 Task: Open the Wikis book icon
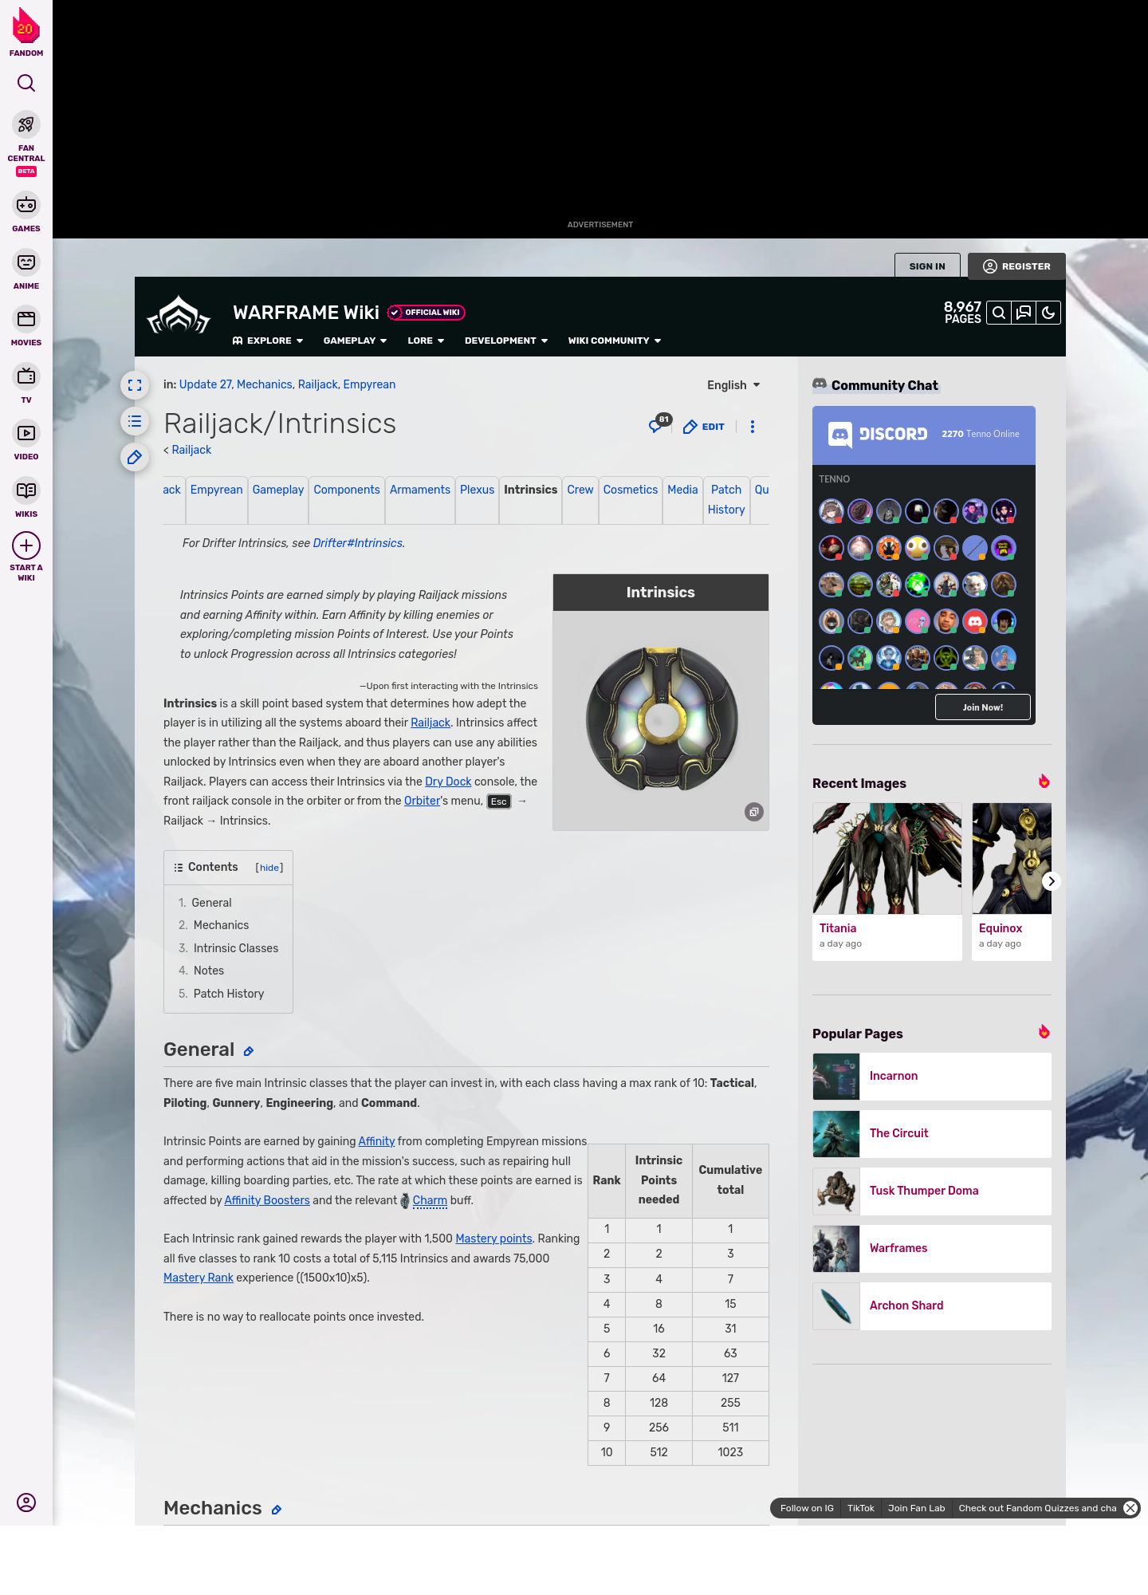[26, 490]
